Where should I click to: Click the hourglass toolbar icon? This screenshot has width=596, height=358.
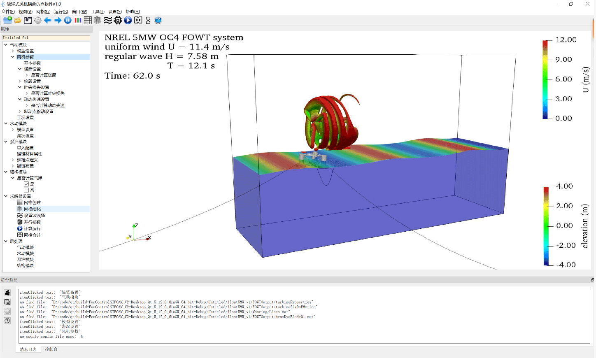click(148, 20)
